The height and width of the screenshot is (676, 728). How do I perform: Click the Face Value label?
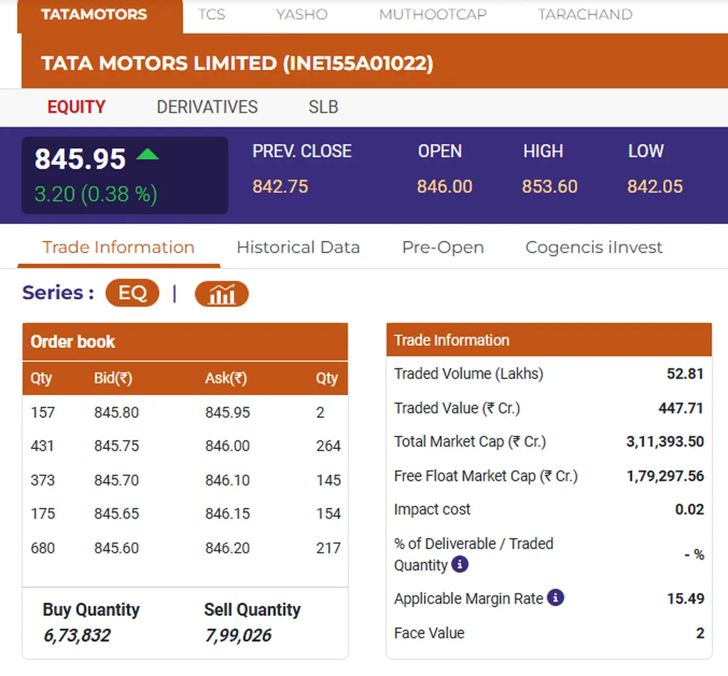[429, 634]
